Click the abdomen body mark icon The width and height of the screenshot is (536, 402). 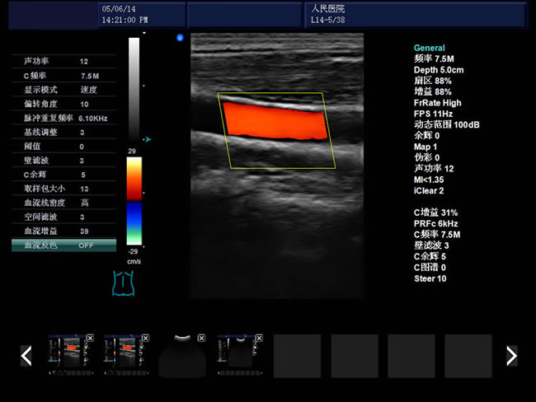pos(123,283)
